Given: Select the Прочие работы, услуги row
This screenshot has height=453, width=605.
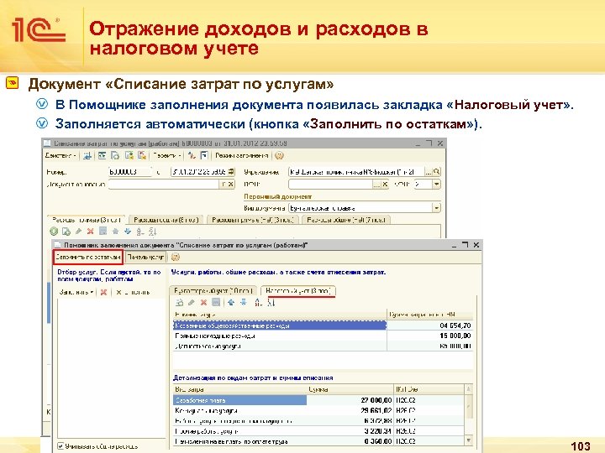Looking at the screenshot, I should (319, 431).
